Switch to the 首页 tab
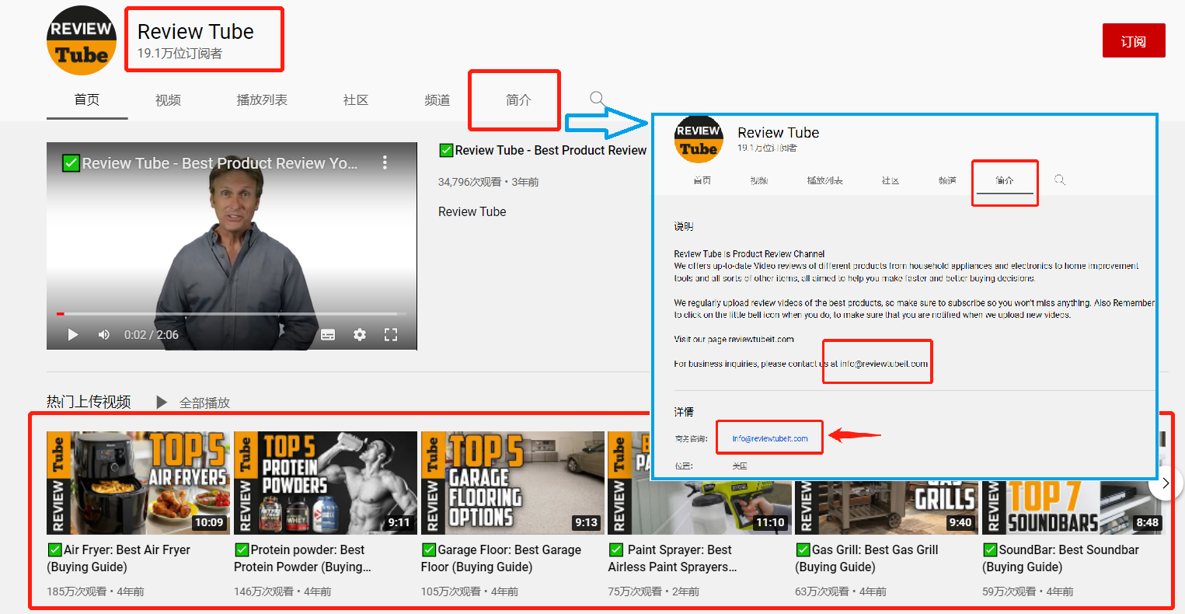 point(87,99)
